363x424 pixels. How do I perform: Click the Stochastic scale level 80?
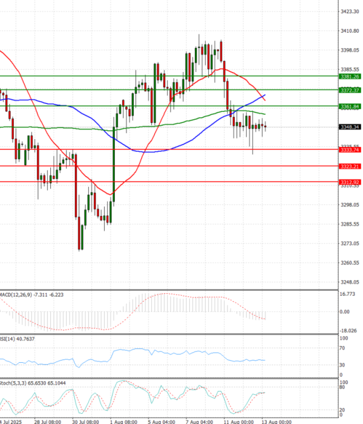coord(342,387)
